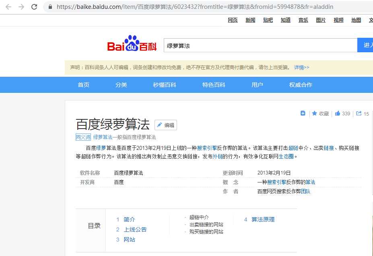This screenshot has width=373, height=256.
Task: Open 网页 in top navigation
Action: click(233, 20)
